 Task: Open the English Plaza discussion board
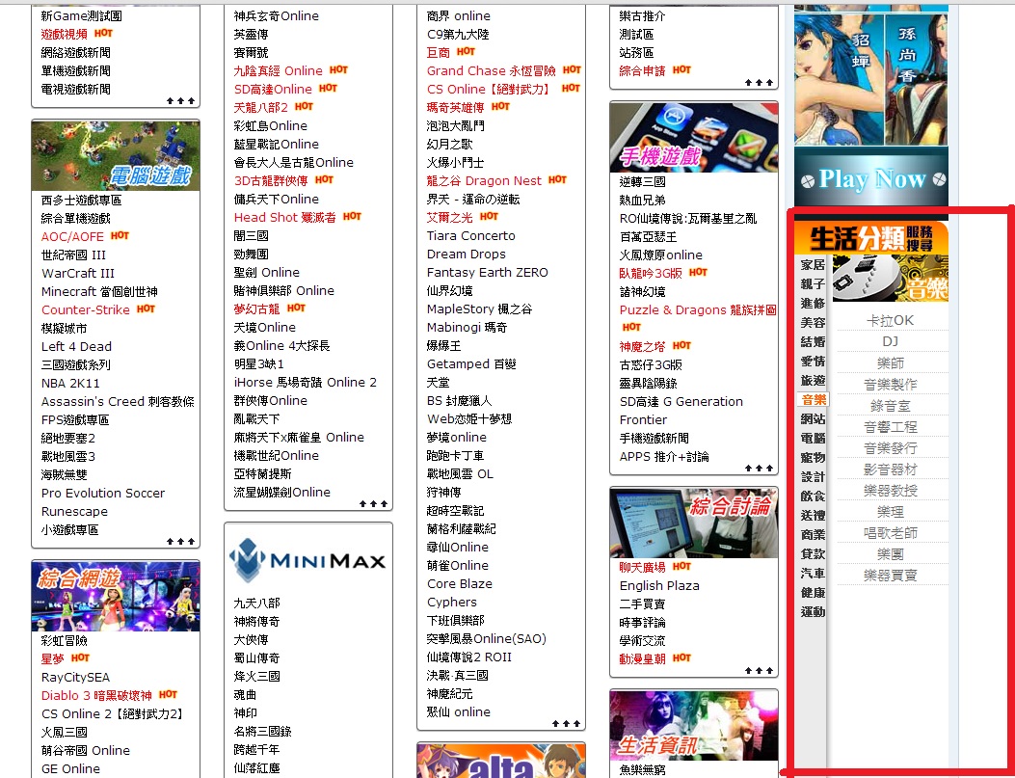[659, 586]
